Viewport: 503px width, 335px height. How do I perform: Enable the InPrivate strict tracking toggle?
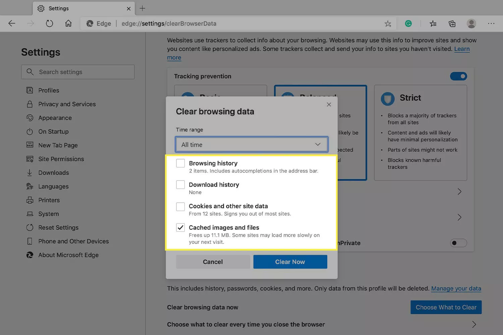pyautogui.click(x=458, y=243)
